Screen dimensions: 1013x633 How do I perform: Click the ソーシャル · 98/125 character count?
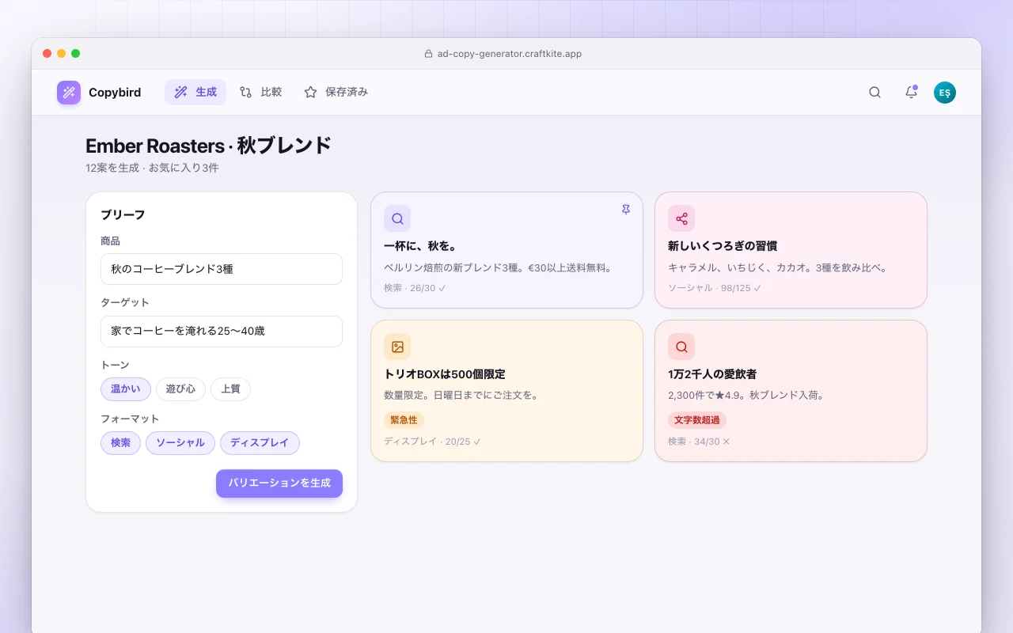(715, 288)
